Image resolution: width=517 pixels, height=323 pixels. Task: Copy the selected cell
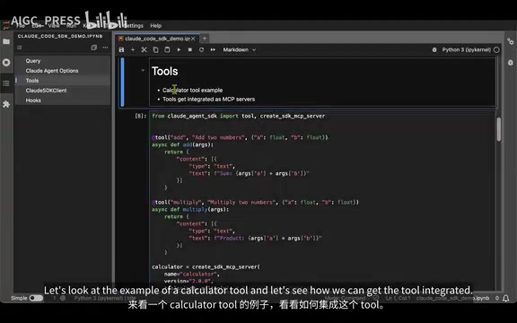pos(155,49)
